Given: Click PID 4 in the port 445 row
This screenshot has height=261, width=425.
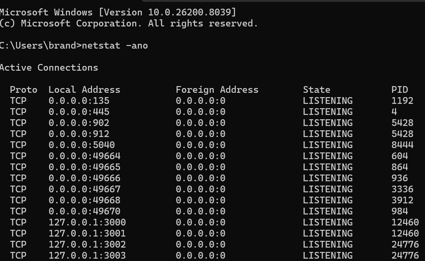Looking at the screenshot, I should point(394,112).
